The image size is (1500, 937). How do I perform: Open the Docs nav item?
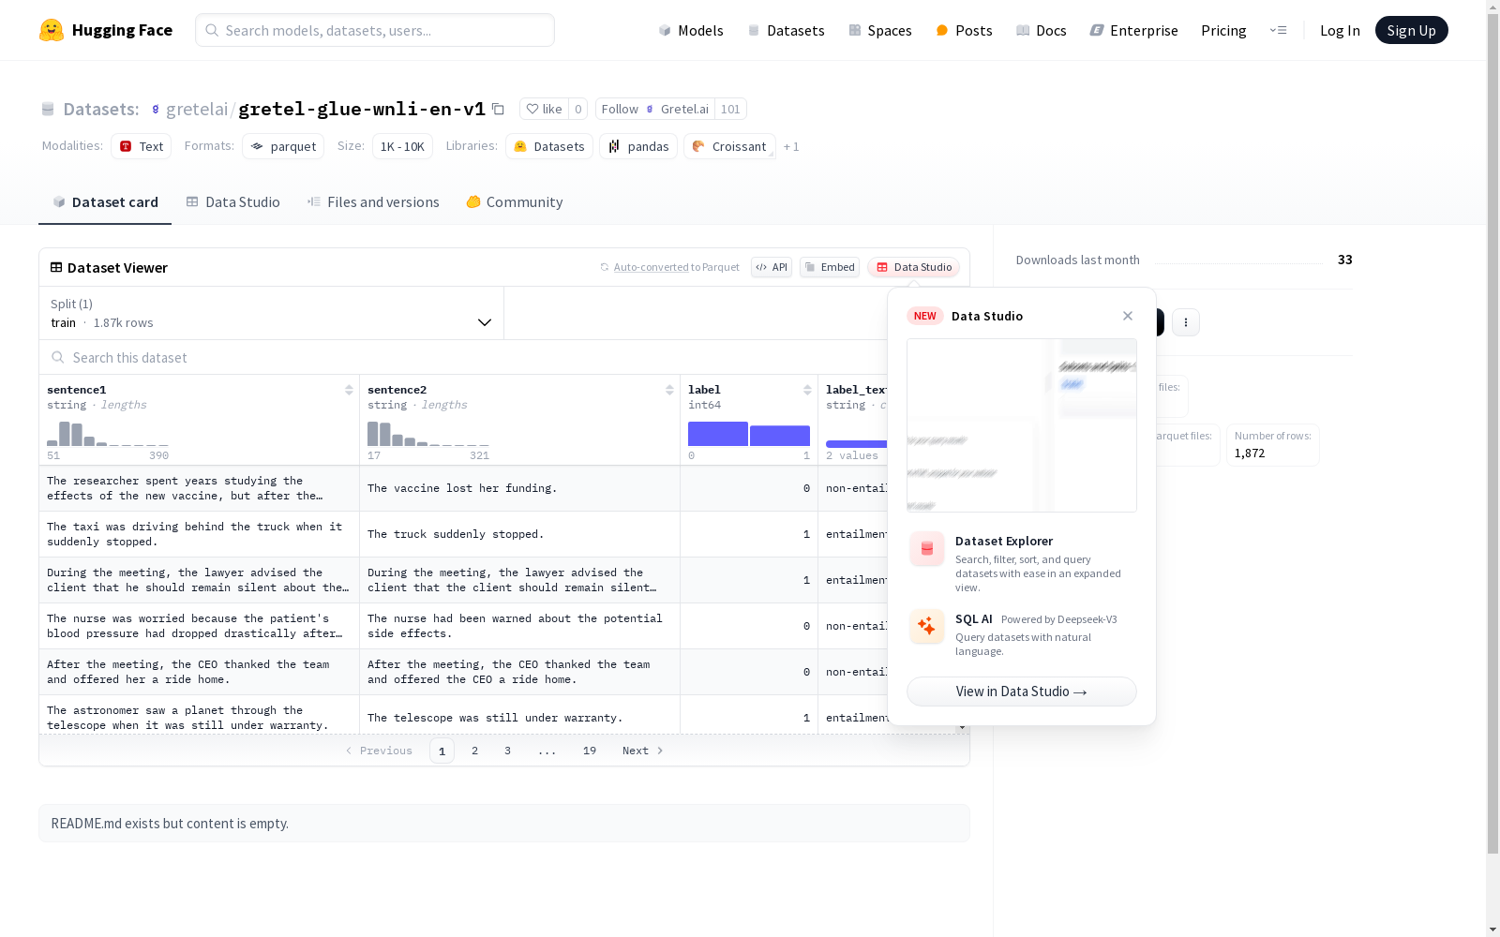(x=1042, y=30)
